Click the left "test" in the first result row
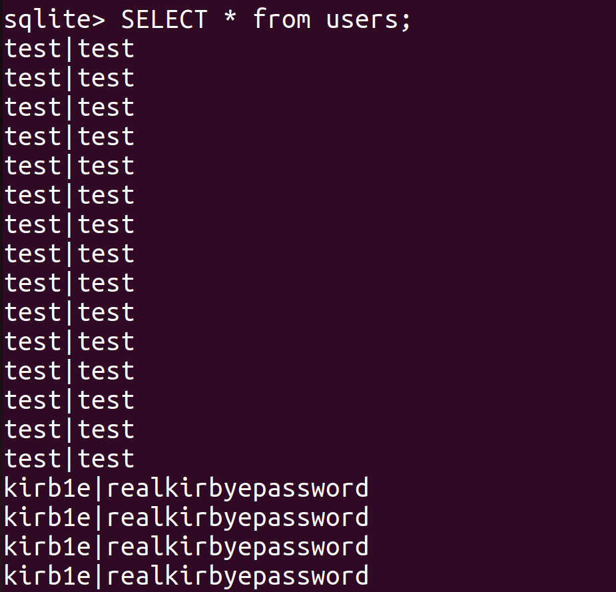This screenshot has height=592, width=616. tap(33, 49)
